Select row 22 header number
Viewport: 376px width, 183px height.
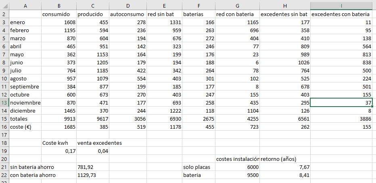pyautogui.click(x=4, y=175)
